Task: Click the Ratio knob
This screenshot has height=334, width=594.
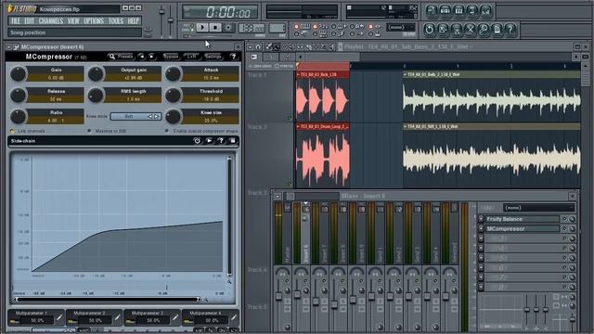Action: click(18, 116)
